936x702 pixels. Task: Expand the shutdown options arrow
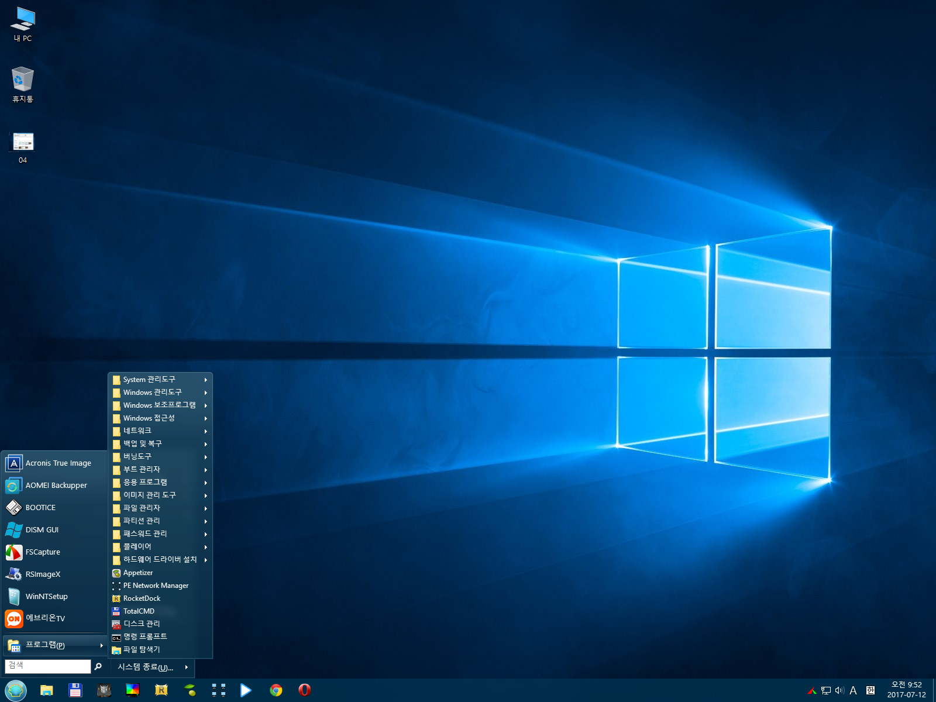click(187, 667)
